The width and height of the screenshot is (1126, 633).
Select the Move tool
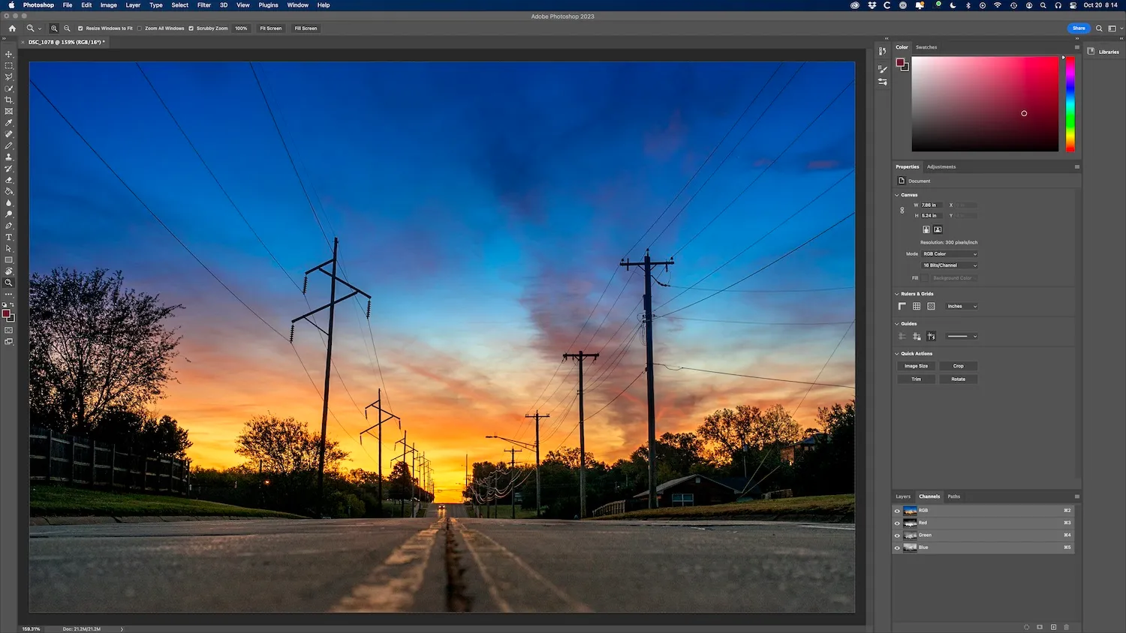coord(9,54)
